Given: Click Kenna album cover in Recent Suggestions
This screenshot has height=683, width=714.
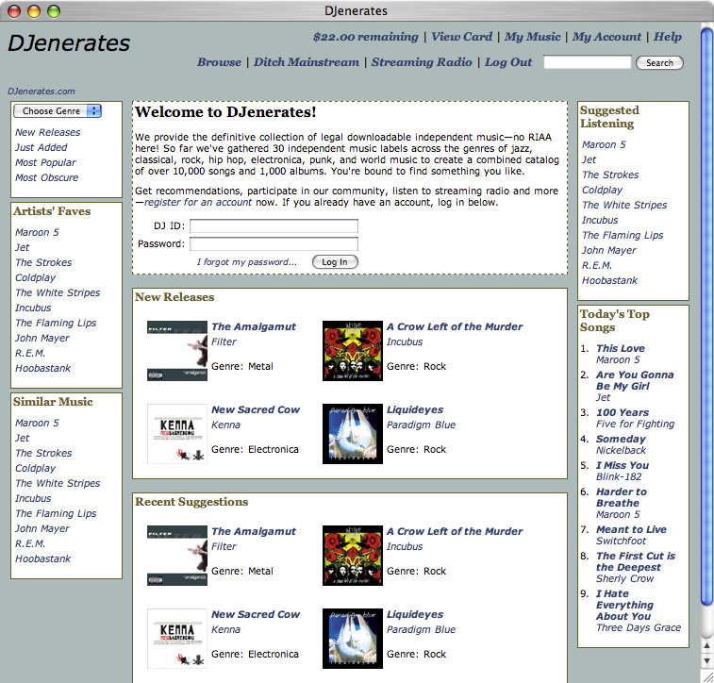Looking at the screenshot, I should point(177,639).
